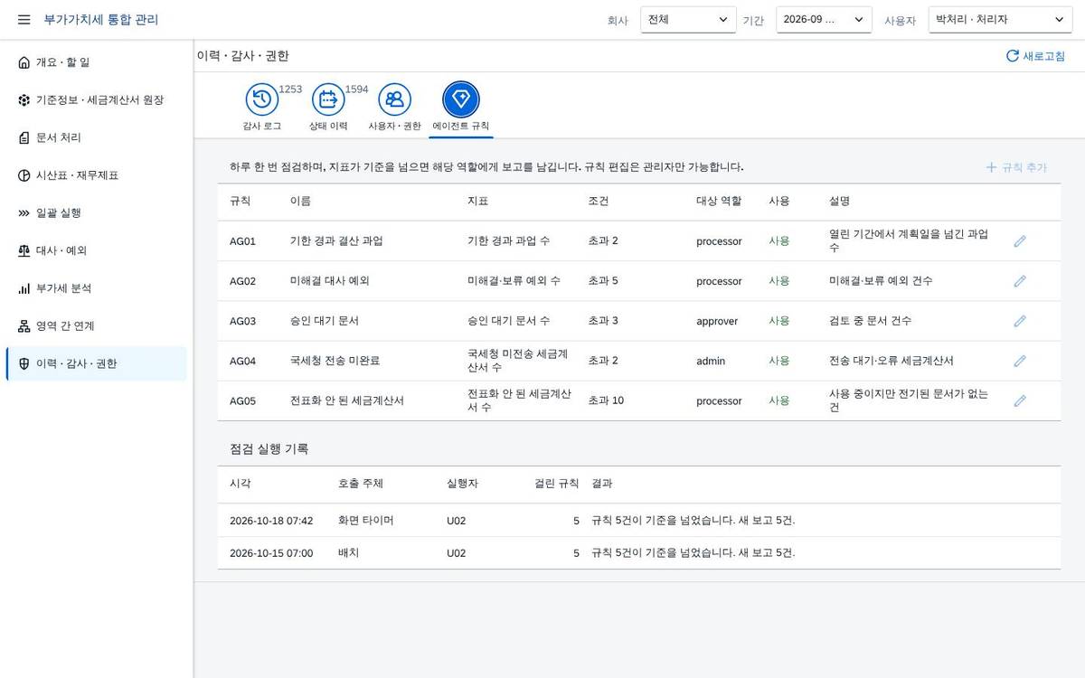Viewport: 1085px width, 678px height.
Task: Click the 국세청 전송 미완료 rule name
Action: point(335,361)
